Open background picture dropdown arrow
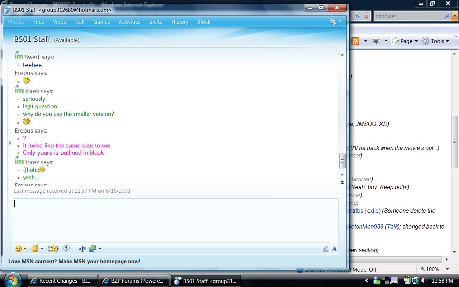The image size is (459, 287). (x=100, y=249)
